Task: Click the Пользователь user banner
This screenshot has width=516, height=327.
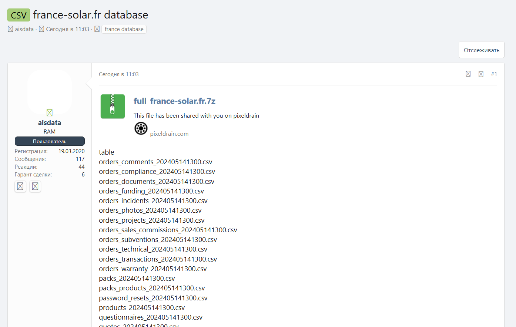Action: (50, 141)
